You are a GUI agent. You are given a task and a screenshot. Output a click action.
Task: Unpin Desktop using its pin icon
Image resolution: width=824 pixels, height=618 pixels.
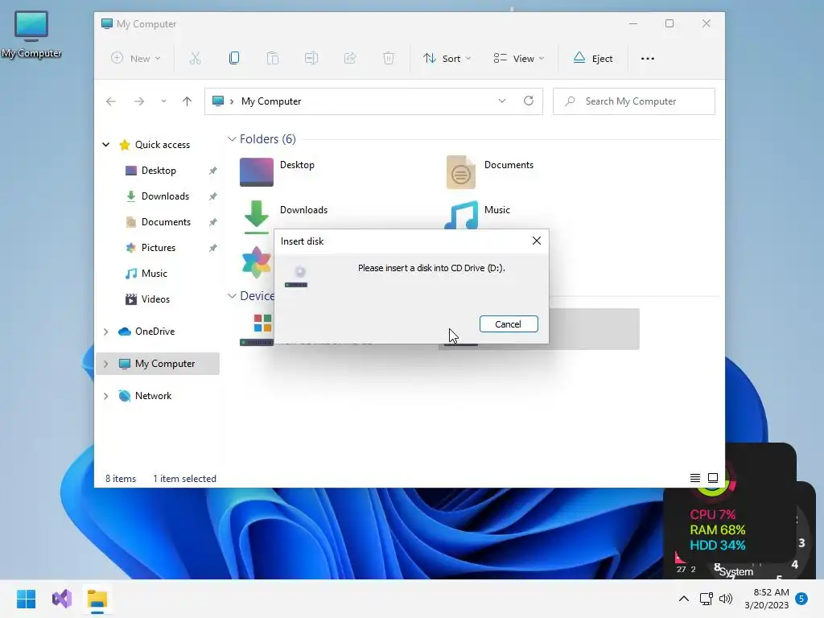(212, 171)
